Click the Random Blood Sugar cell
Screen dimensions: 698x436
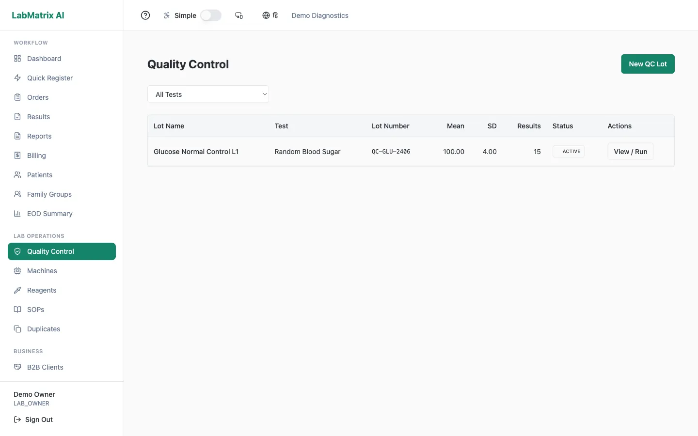(307, 152)
